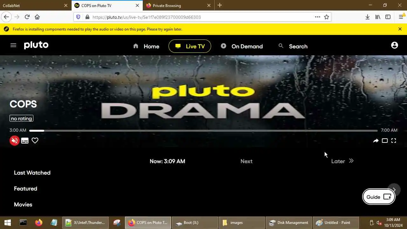The width and height of the screenshot is (407, 229).
Task: Switch to Boot (X:) taskbar window
Action: 195,223
